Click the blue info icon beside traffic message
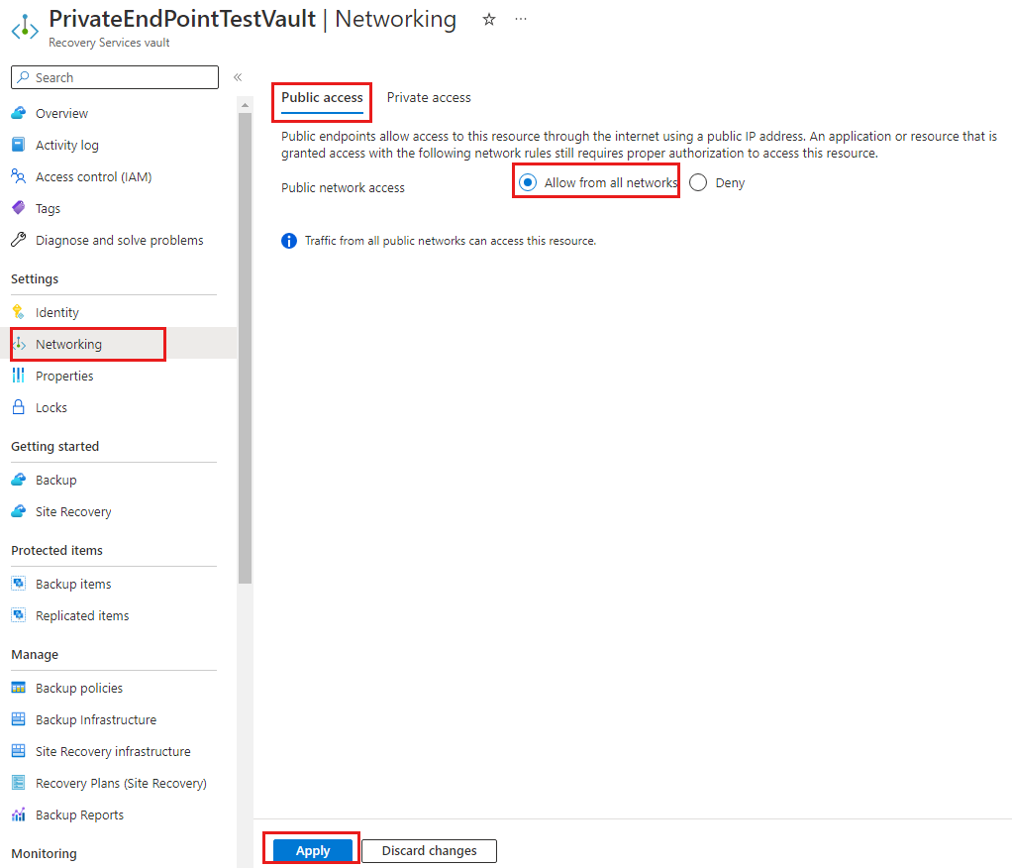Image resolution: width=1012 pixels, height=868 pixels. 289,241
